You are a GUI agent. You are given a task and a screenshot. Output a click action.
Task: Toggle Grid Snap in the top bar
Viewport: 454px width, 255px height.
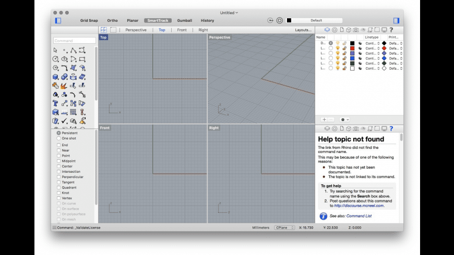click(x=89, y=20)
